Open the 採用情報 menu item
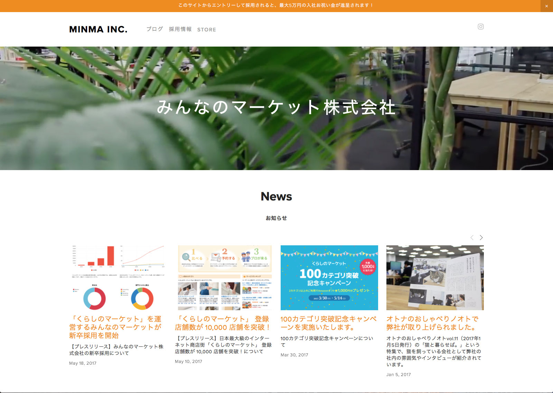Screen dimensions: 553x393 (180, 29)
